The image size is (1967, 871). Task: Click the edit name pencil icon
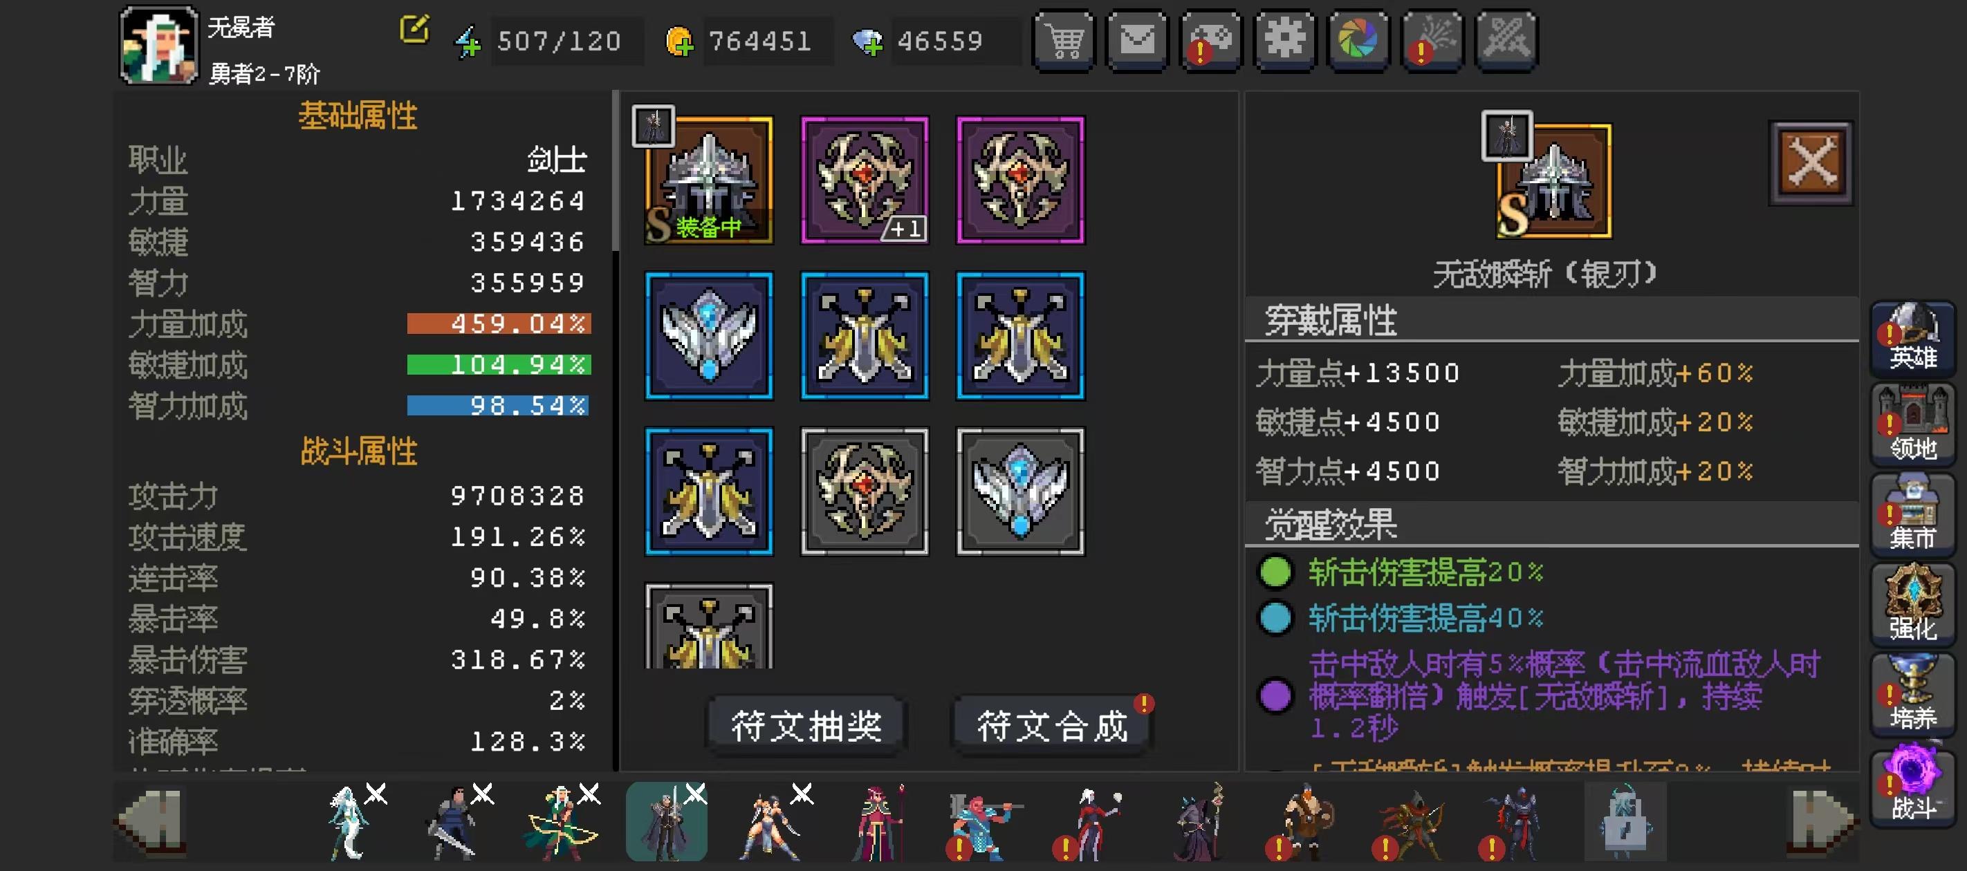[x=414, y=29]
